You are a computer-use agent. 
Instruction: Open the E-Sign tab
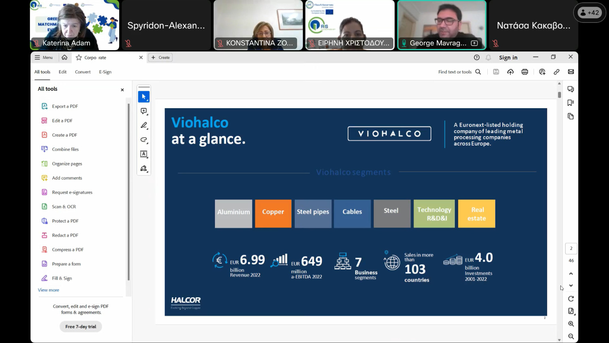tap(105, 72)
